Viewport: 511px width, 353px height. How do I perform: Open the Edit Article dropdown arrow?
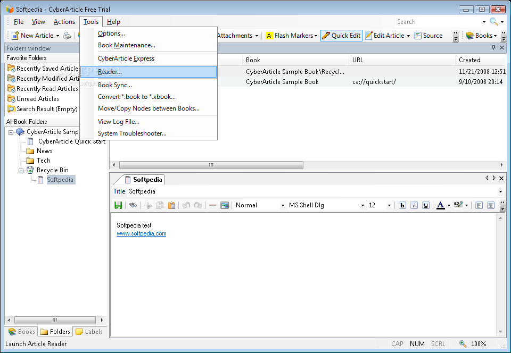(408, 36)
